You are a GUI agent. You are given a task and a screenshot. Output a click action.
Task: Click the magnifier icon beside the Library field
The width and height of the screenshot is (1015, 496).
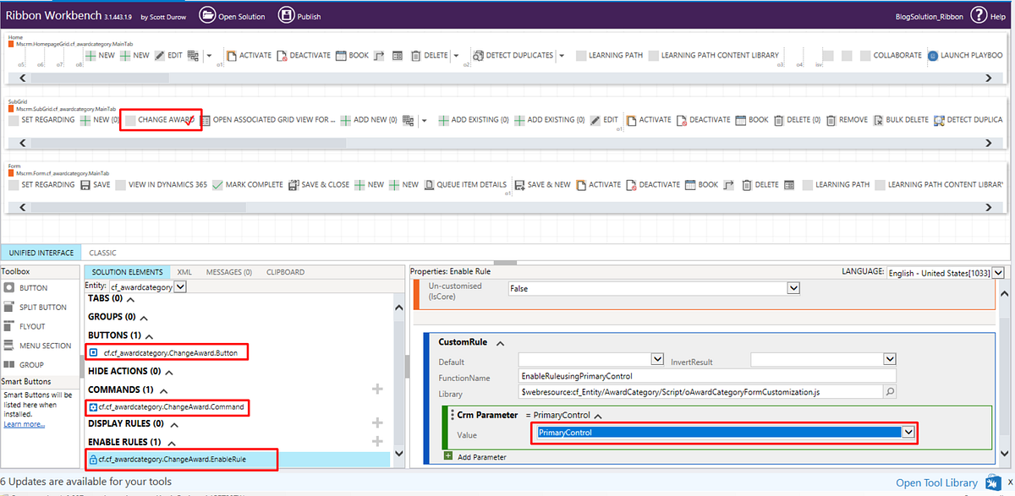[x=889, y=392]
